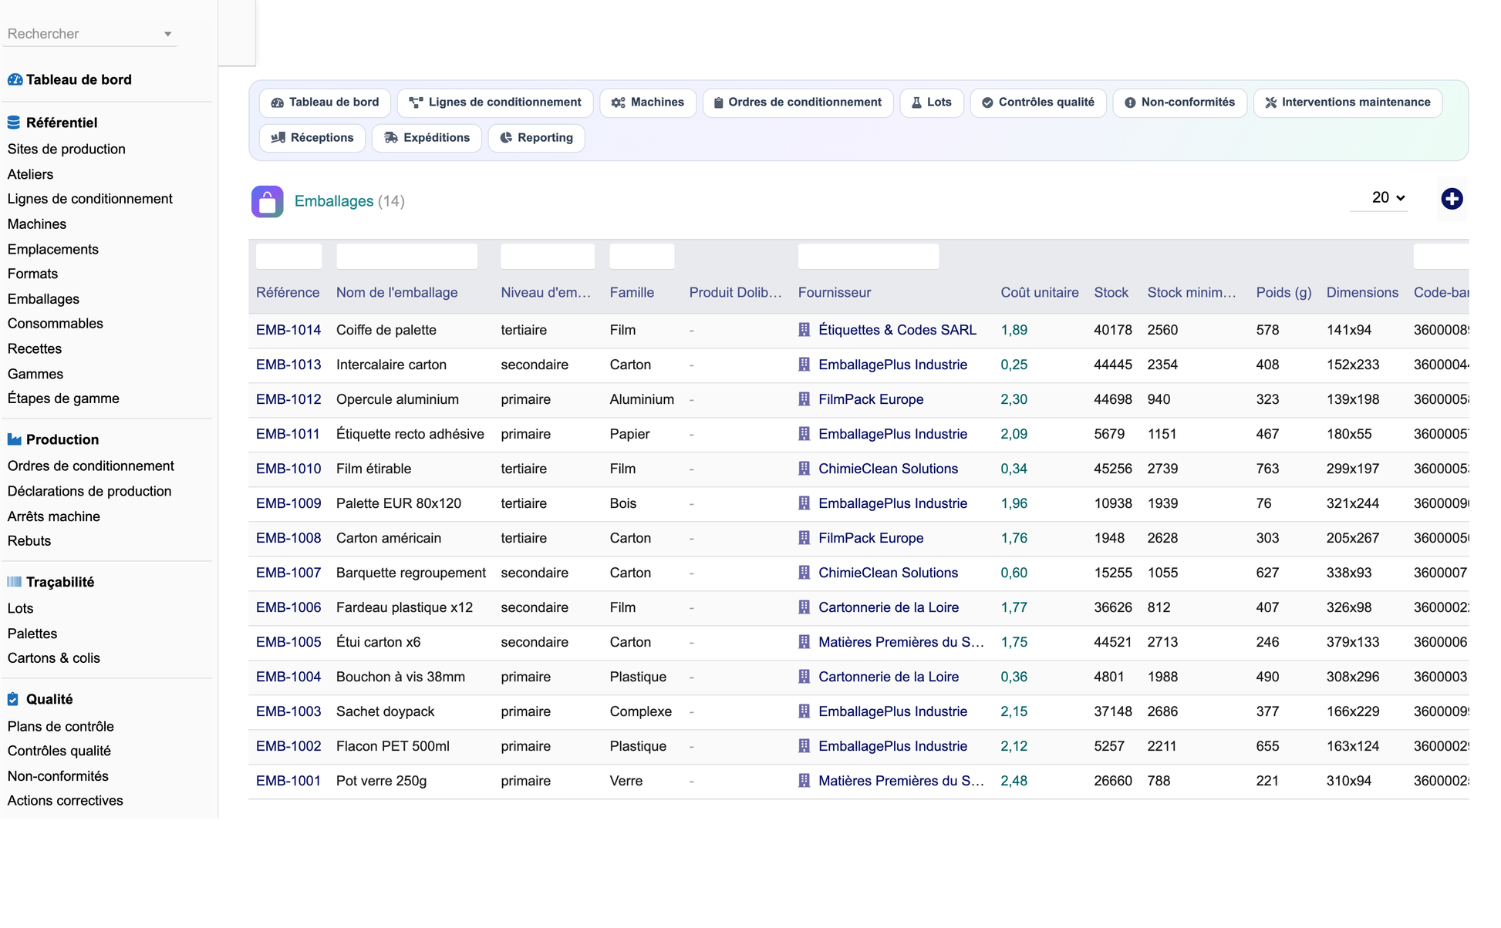Click the Tableau de bord sidebar gauge icon

(15, 79)
